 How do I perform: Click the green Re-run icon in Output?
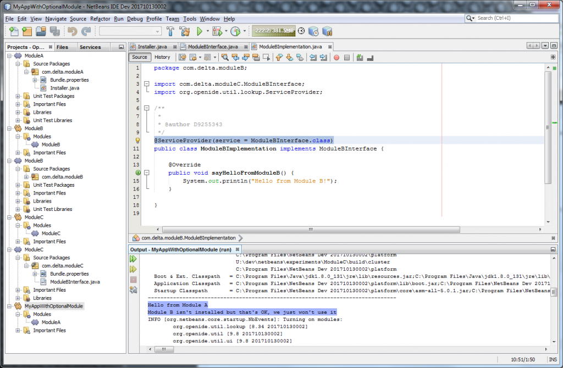(133, 259)
